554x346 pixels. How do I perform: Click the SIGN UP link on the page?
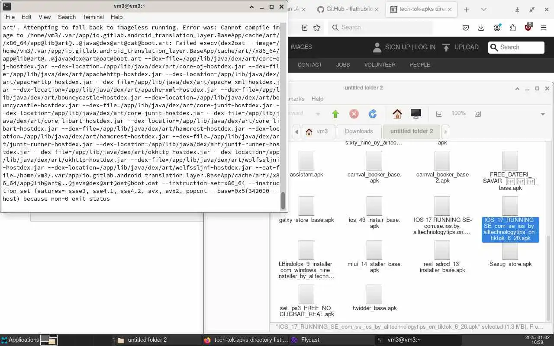click(x=397, y=47)
